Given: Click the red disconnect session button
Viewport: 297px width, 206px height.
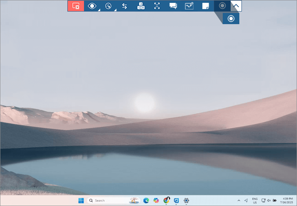Looking at the screenshot, I should pos(76,6).
